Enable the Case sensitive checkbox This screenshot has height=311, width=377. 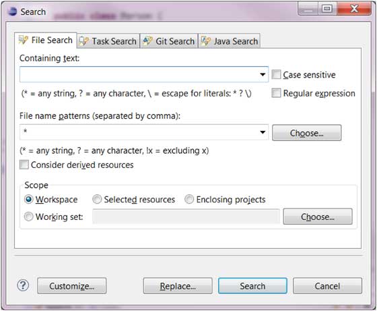[276, 74]
